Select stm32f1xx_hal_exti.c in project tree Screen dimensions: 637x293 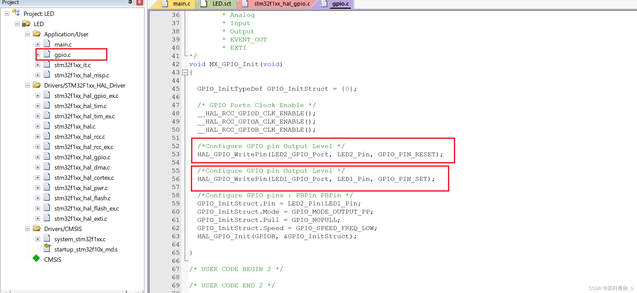click(81, 219)
